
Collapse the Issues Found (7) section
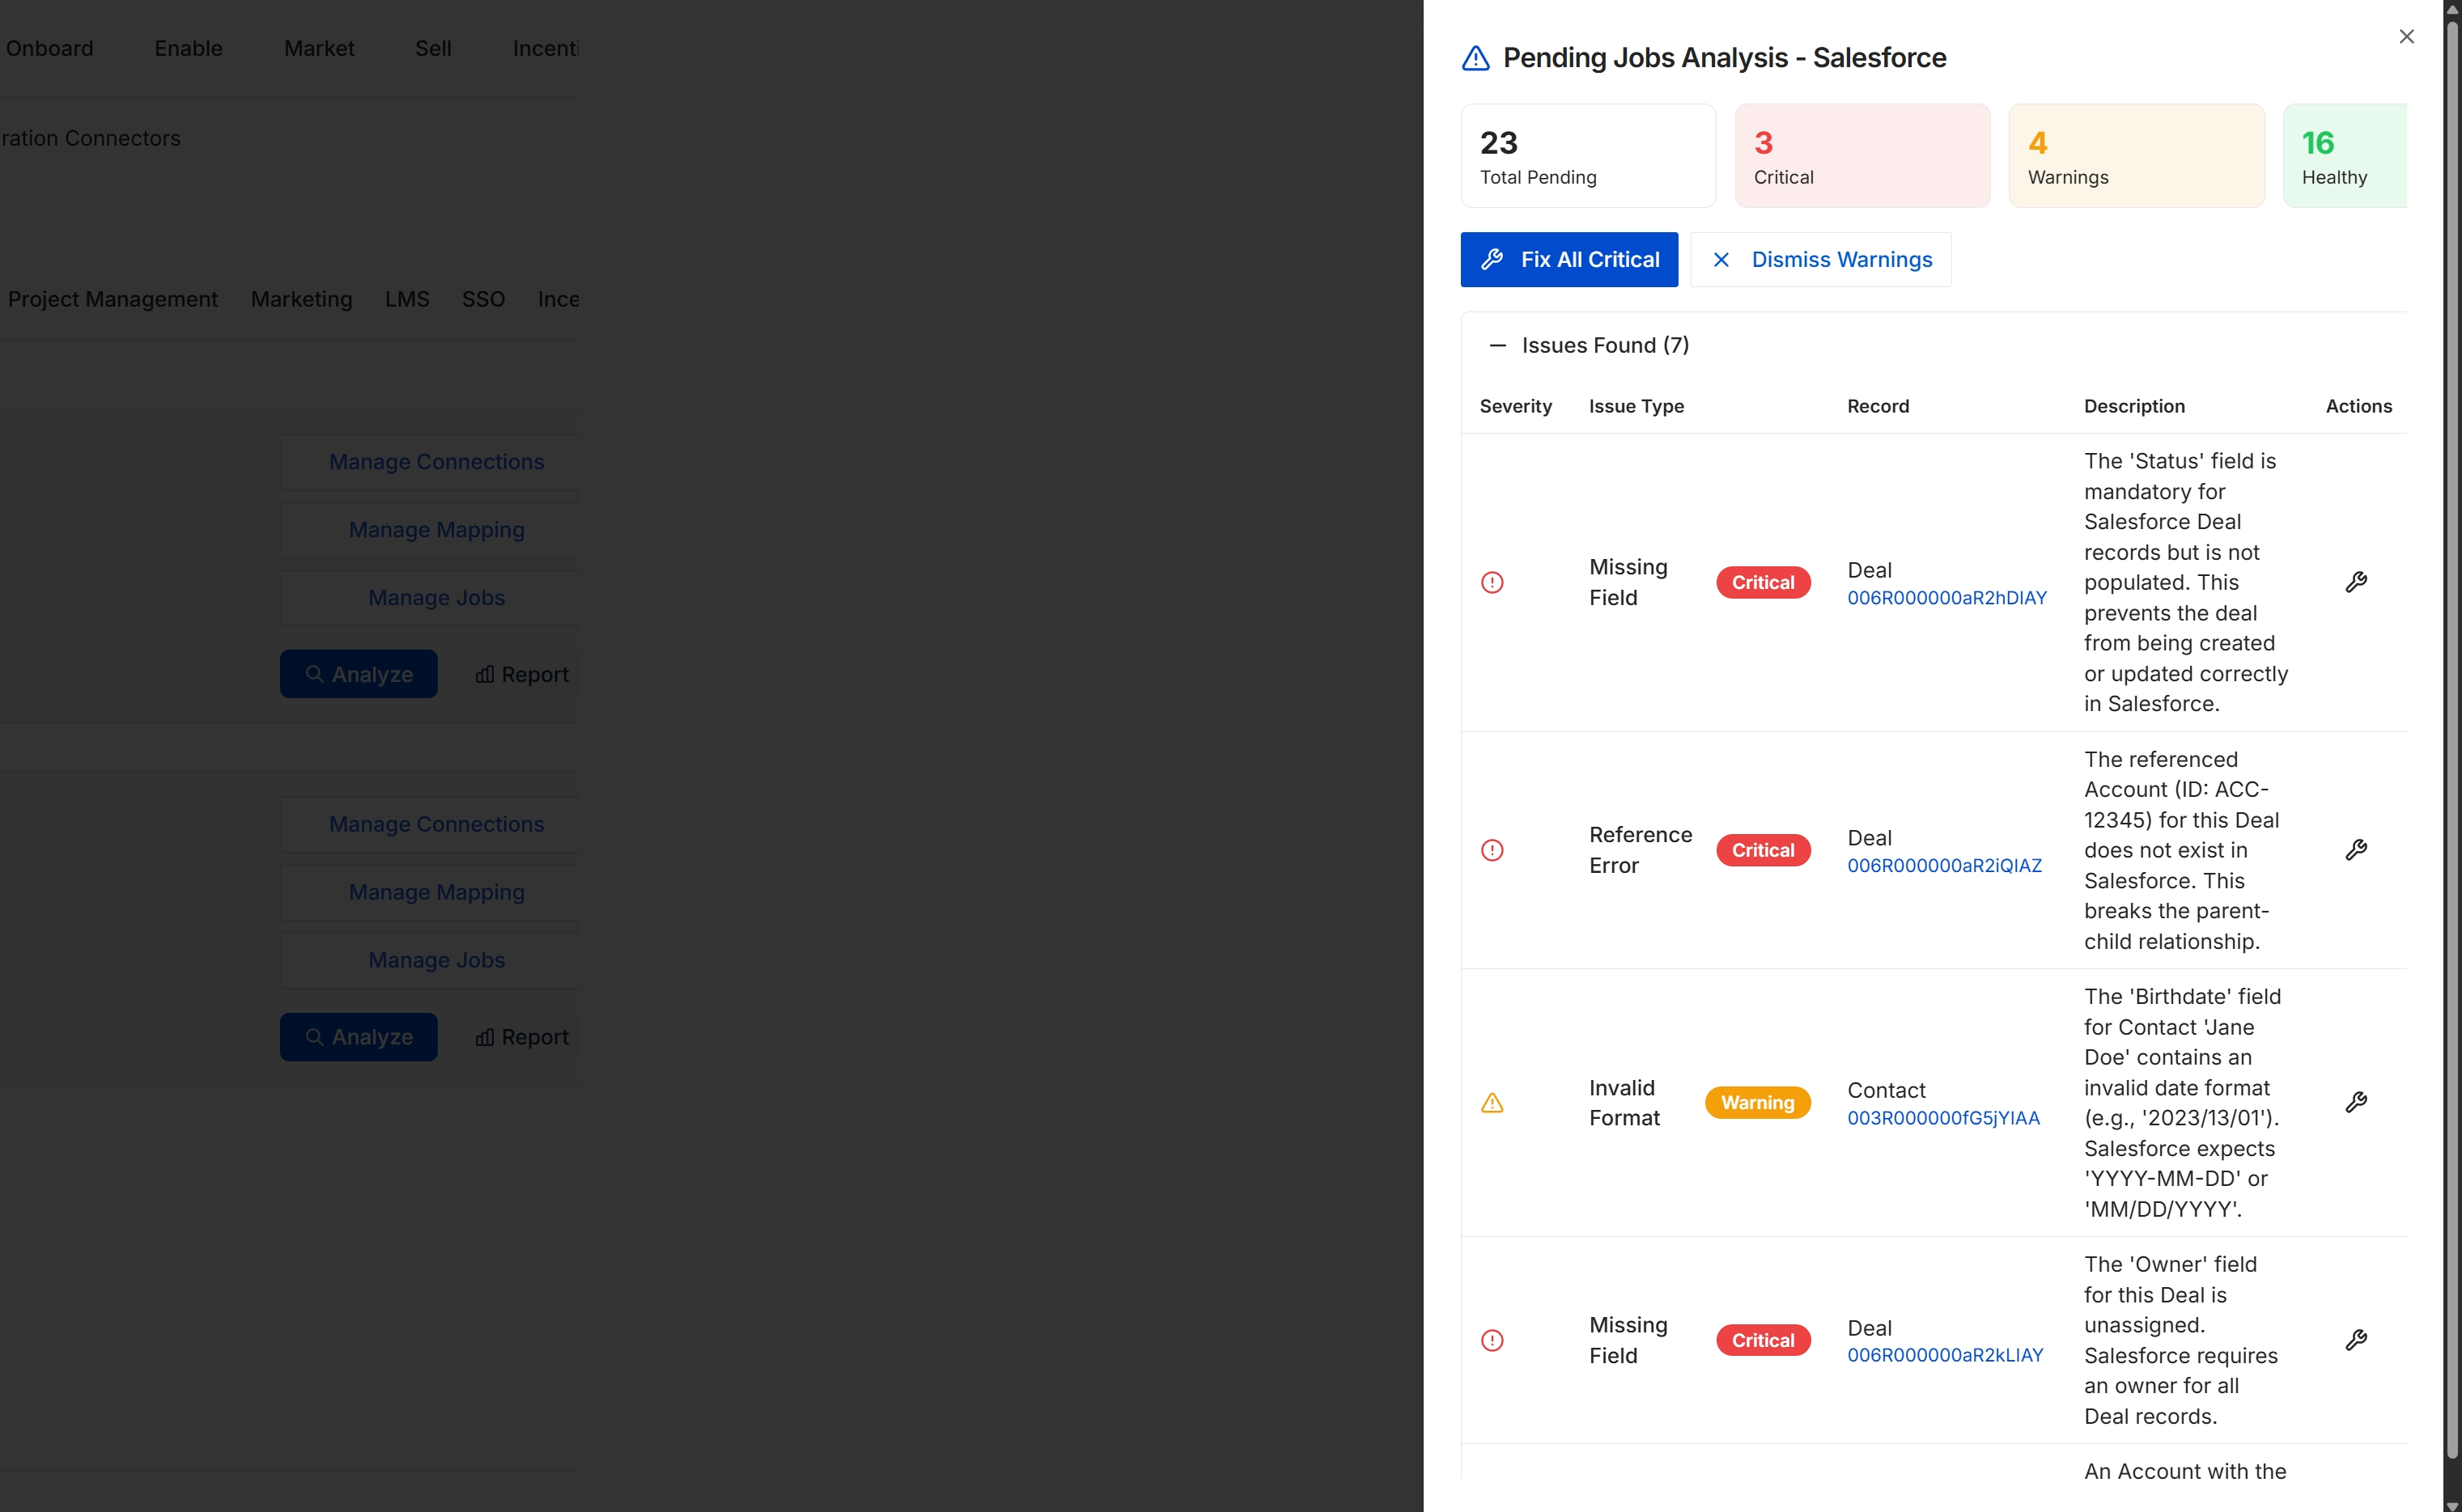1496,346
